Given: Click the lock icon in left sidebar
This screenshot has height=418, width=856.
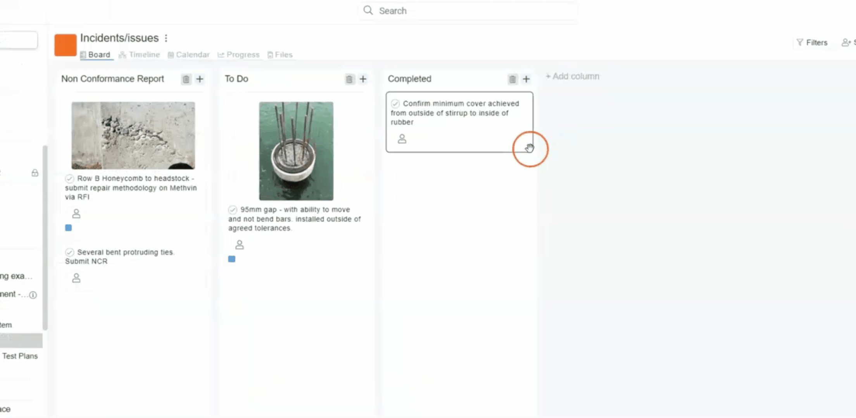Looking at the screenshot, I should (x=35, y=173).
